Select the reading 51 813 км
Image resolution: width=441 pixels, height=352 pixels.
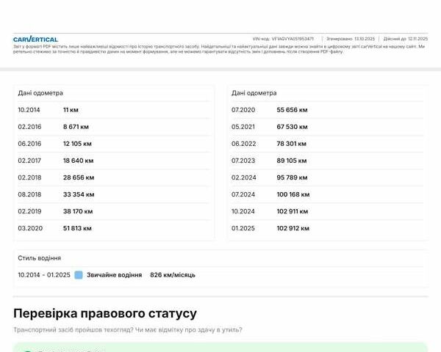tap(77, 228)
